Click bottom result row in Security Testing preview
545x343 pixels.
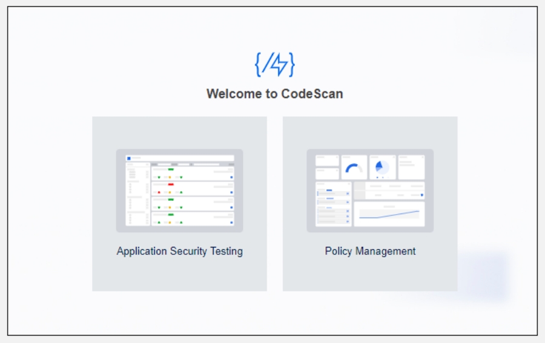193,218
